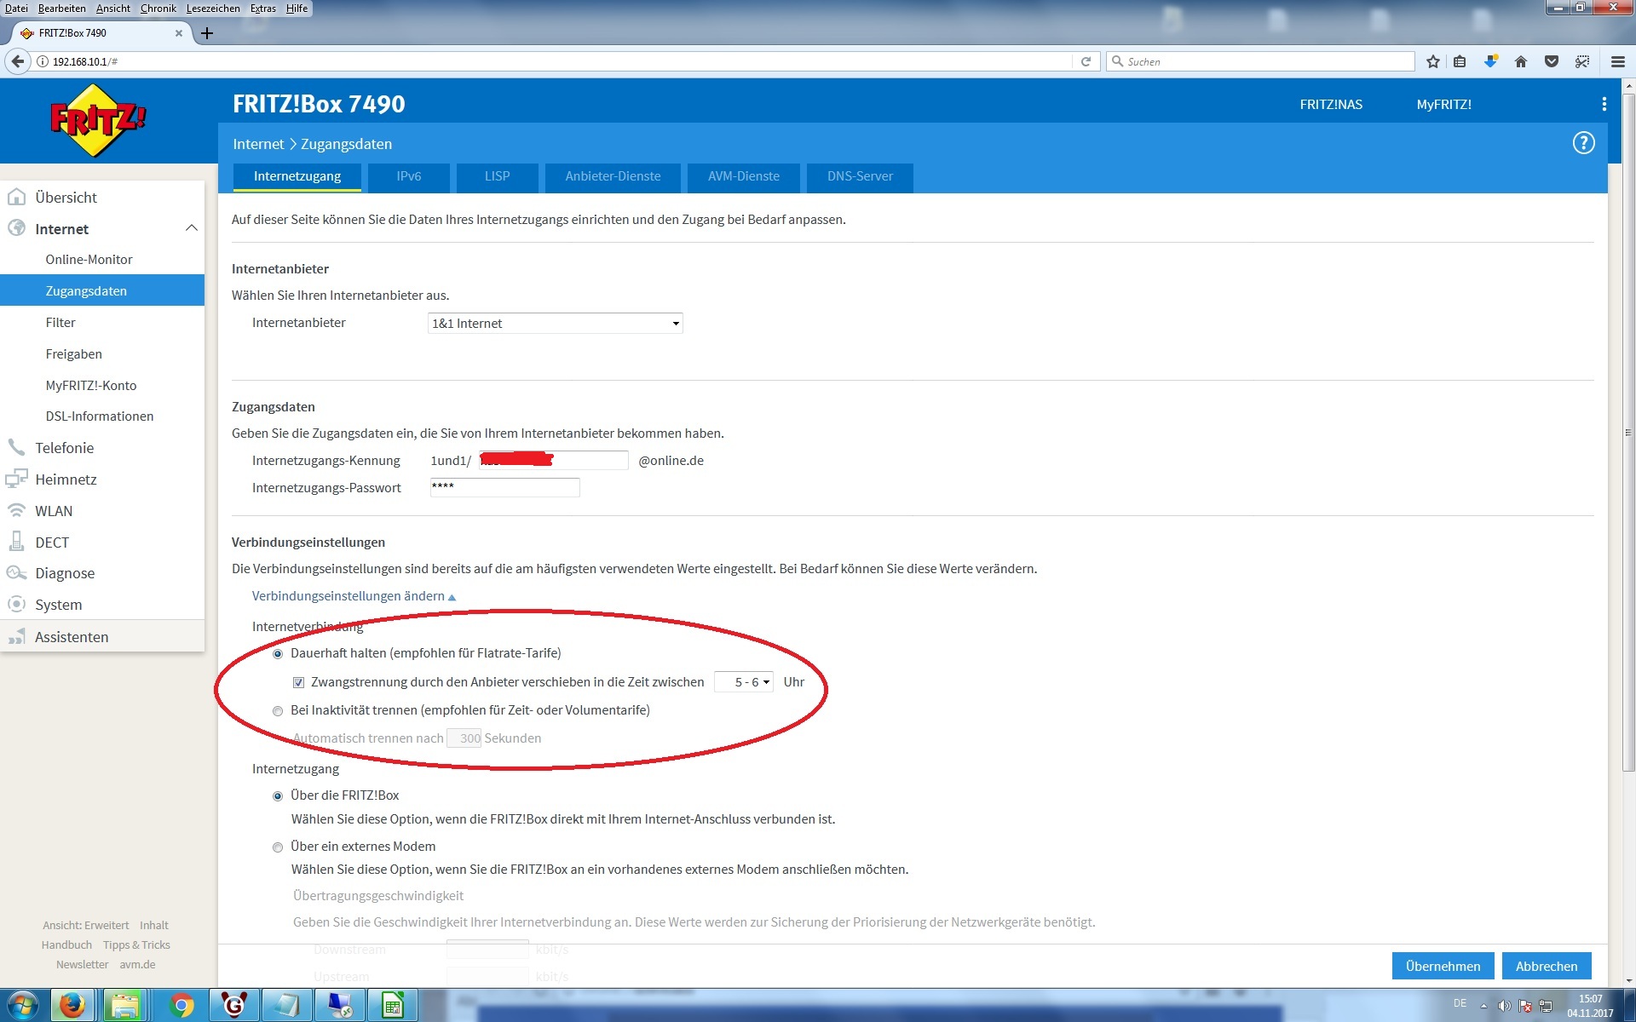This screenshot has height=1022, width=1636.
Task: Close the FRITZ!Box 7490 tab
Action: (178, 33)
